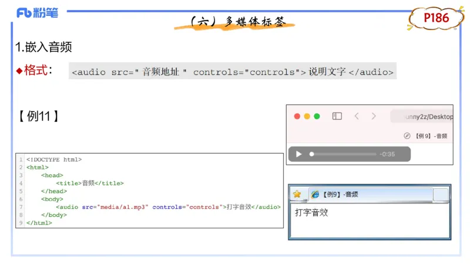The height and width of the screenshot is (264, 470).
Task: Click the red close dot in Safari
Action: click(x=297, y=116)
